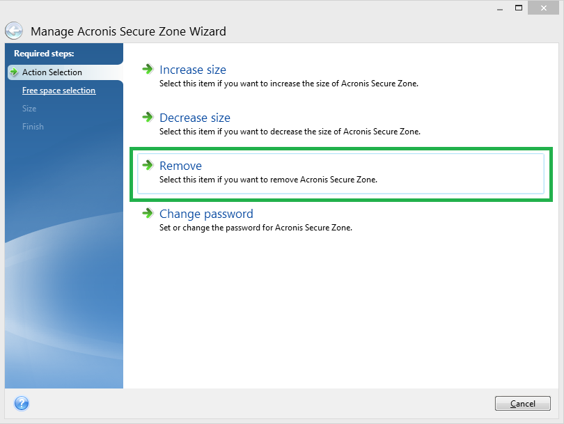Screen dimensions: 564x424
Task: Click text 'Select this item if you want to decrease'
Action: point(290,132)
